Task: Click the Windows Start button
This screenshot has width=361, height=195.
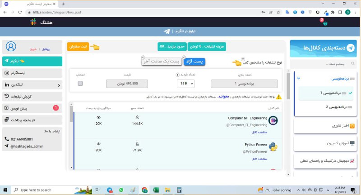Action: point(5,190)
